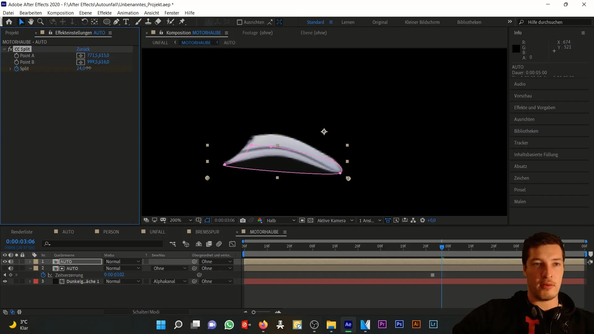This screenshot has height=334, width=594.
Task: Open the Animation menu
Action: click(x=128, y=13)
